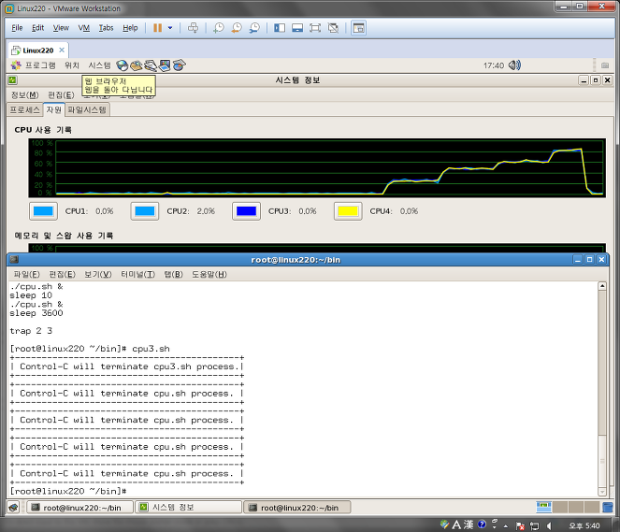
Task: Show hidden tray icons arrow
Action: tap(506, 526)
